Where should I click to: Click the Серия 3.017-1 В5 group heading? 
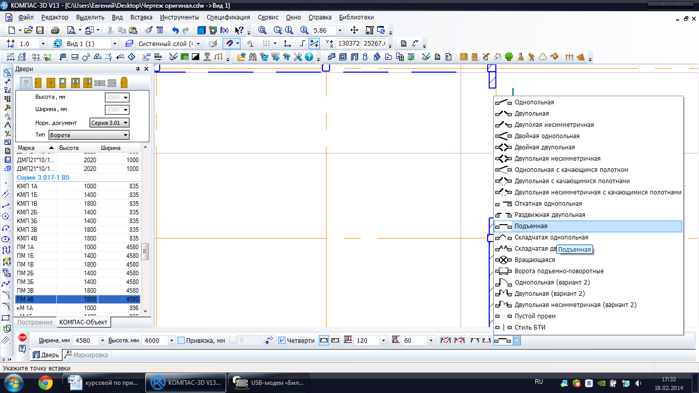pyautogui.click(x=43, y=178)
